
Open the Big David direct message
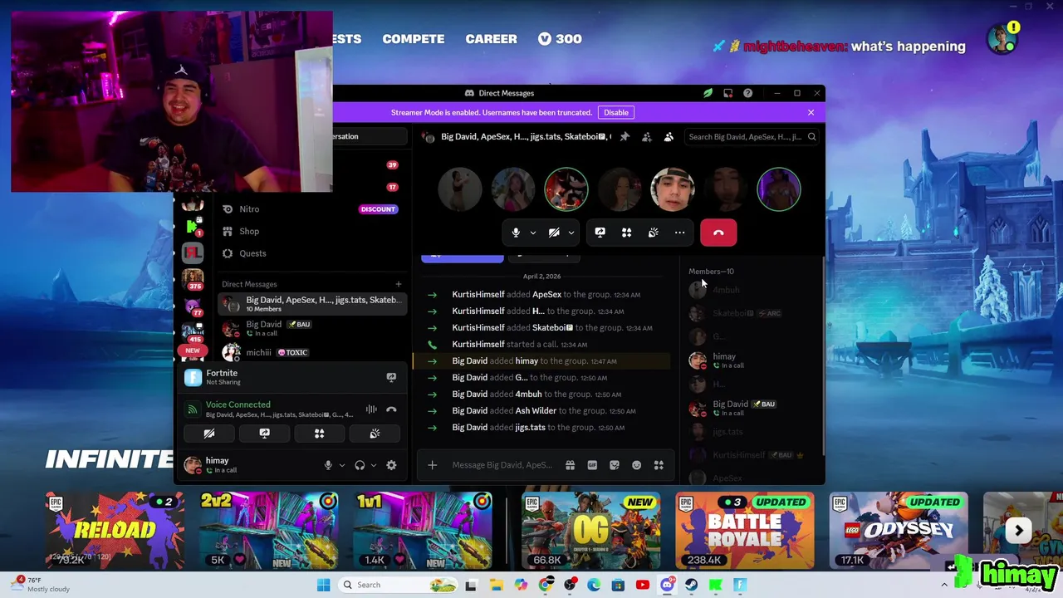pos(312,328)
